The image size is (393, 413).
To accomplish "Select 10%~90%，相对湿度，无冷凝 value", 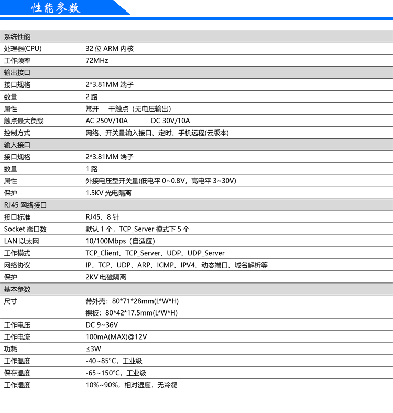I will pos(132,385).
